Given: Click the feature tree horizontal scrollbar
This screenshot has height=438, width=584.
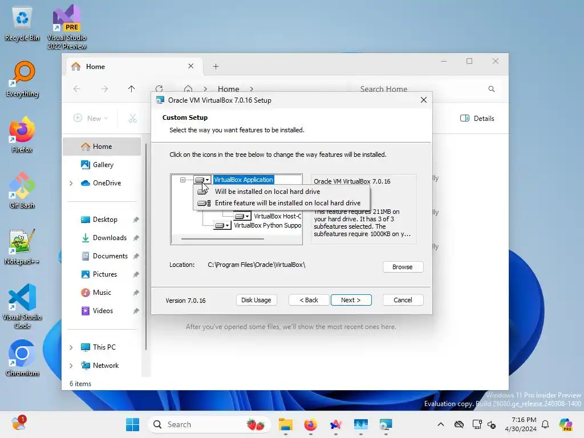Looking at the screenshot, I should click(x=223, y=239).
